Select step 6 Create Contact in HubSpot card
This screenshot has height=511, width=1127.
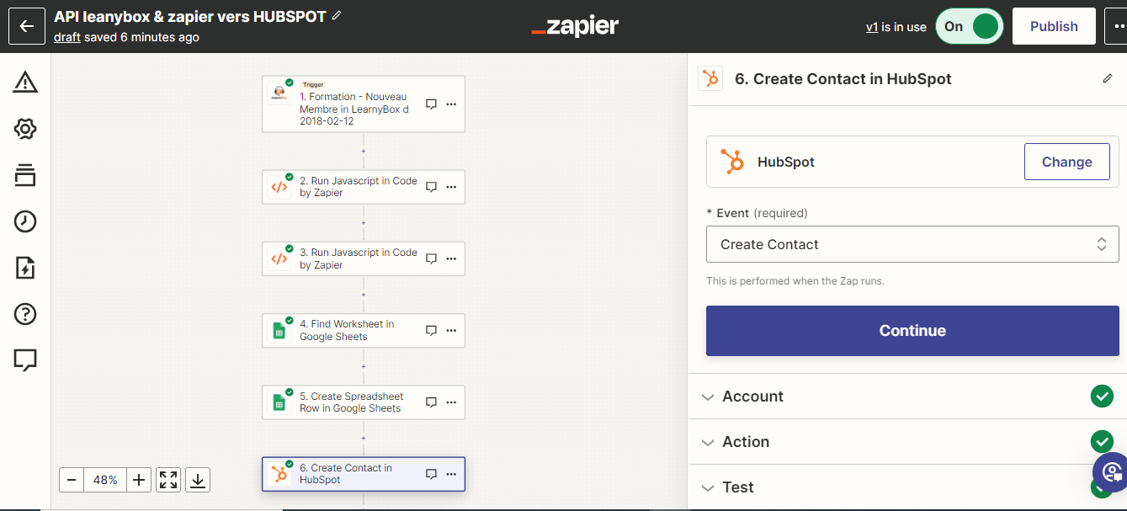pyautogui.click(x=364, y=474)
